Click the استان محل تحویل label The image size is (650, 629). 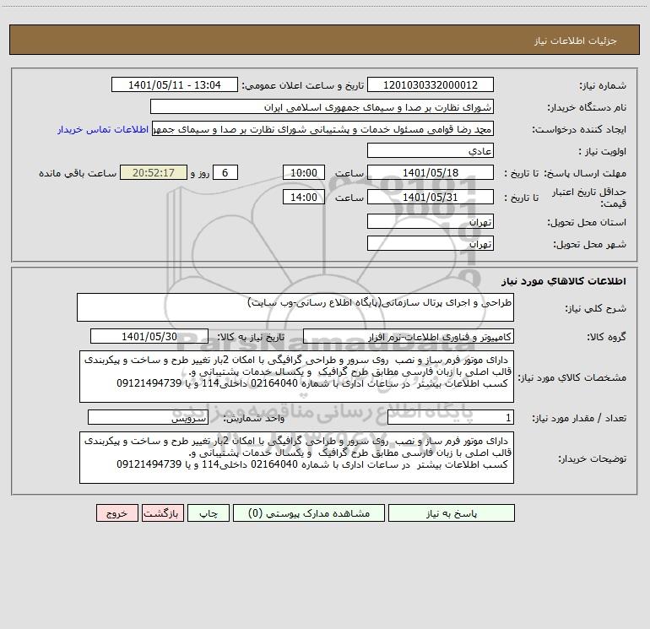click(587, 222)
